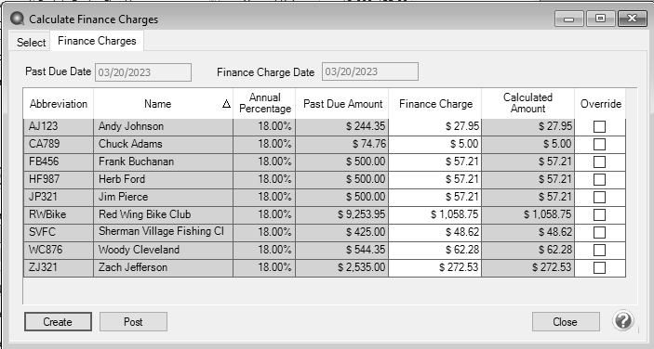The height and width of the screenshot is (349, 654).
Task: Click the Name column sort triangle
Action: tap(226, 104)
